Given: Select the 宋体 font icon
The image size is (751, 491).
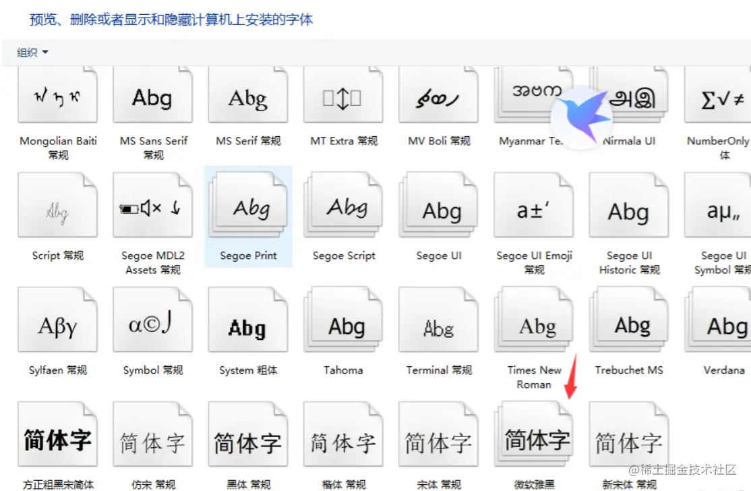Looking at the screenshot, I should click(439, 434).
